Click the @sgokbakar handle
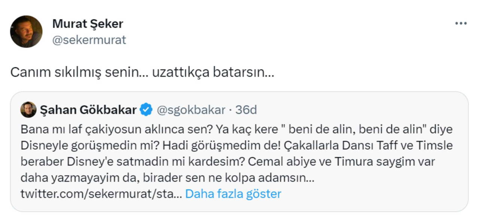Screen dimensions: 479x218 point(190,110)
